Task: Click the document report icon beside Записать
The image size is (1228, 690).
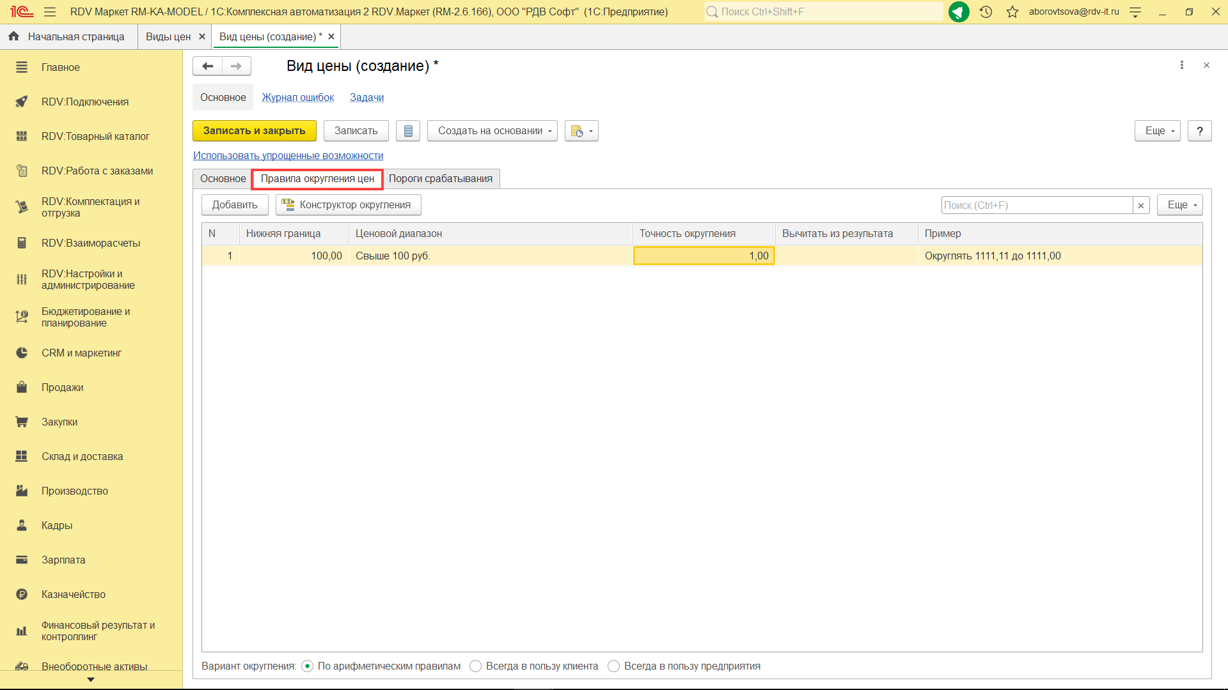Action: pyautogui.click(x=408, y=131)
